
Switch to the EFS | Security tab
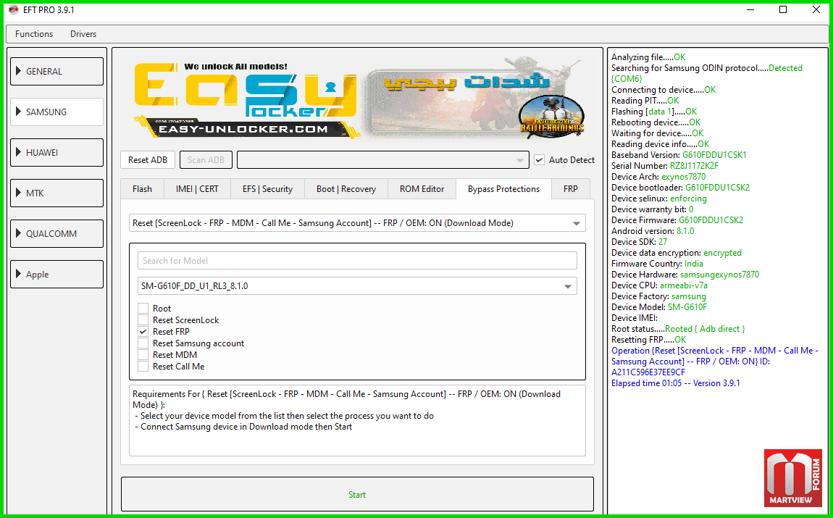point(267,189)
